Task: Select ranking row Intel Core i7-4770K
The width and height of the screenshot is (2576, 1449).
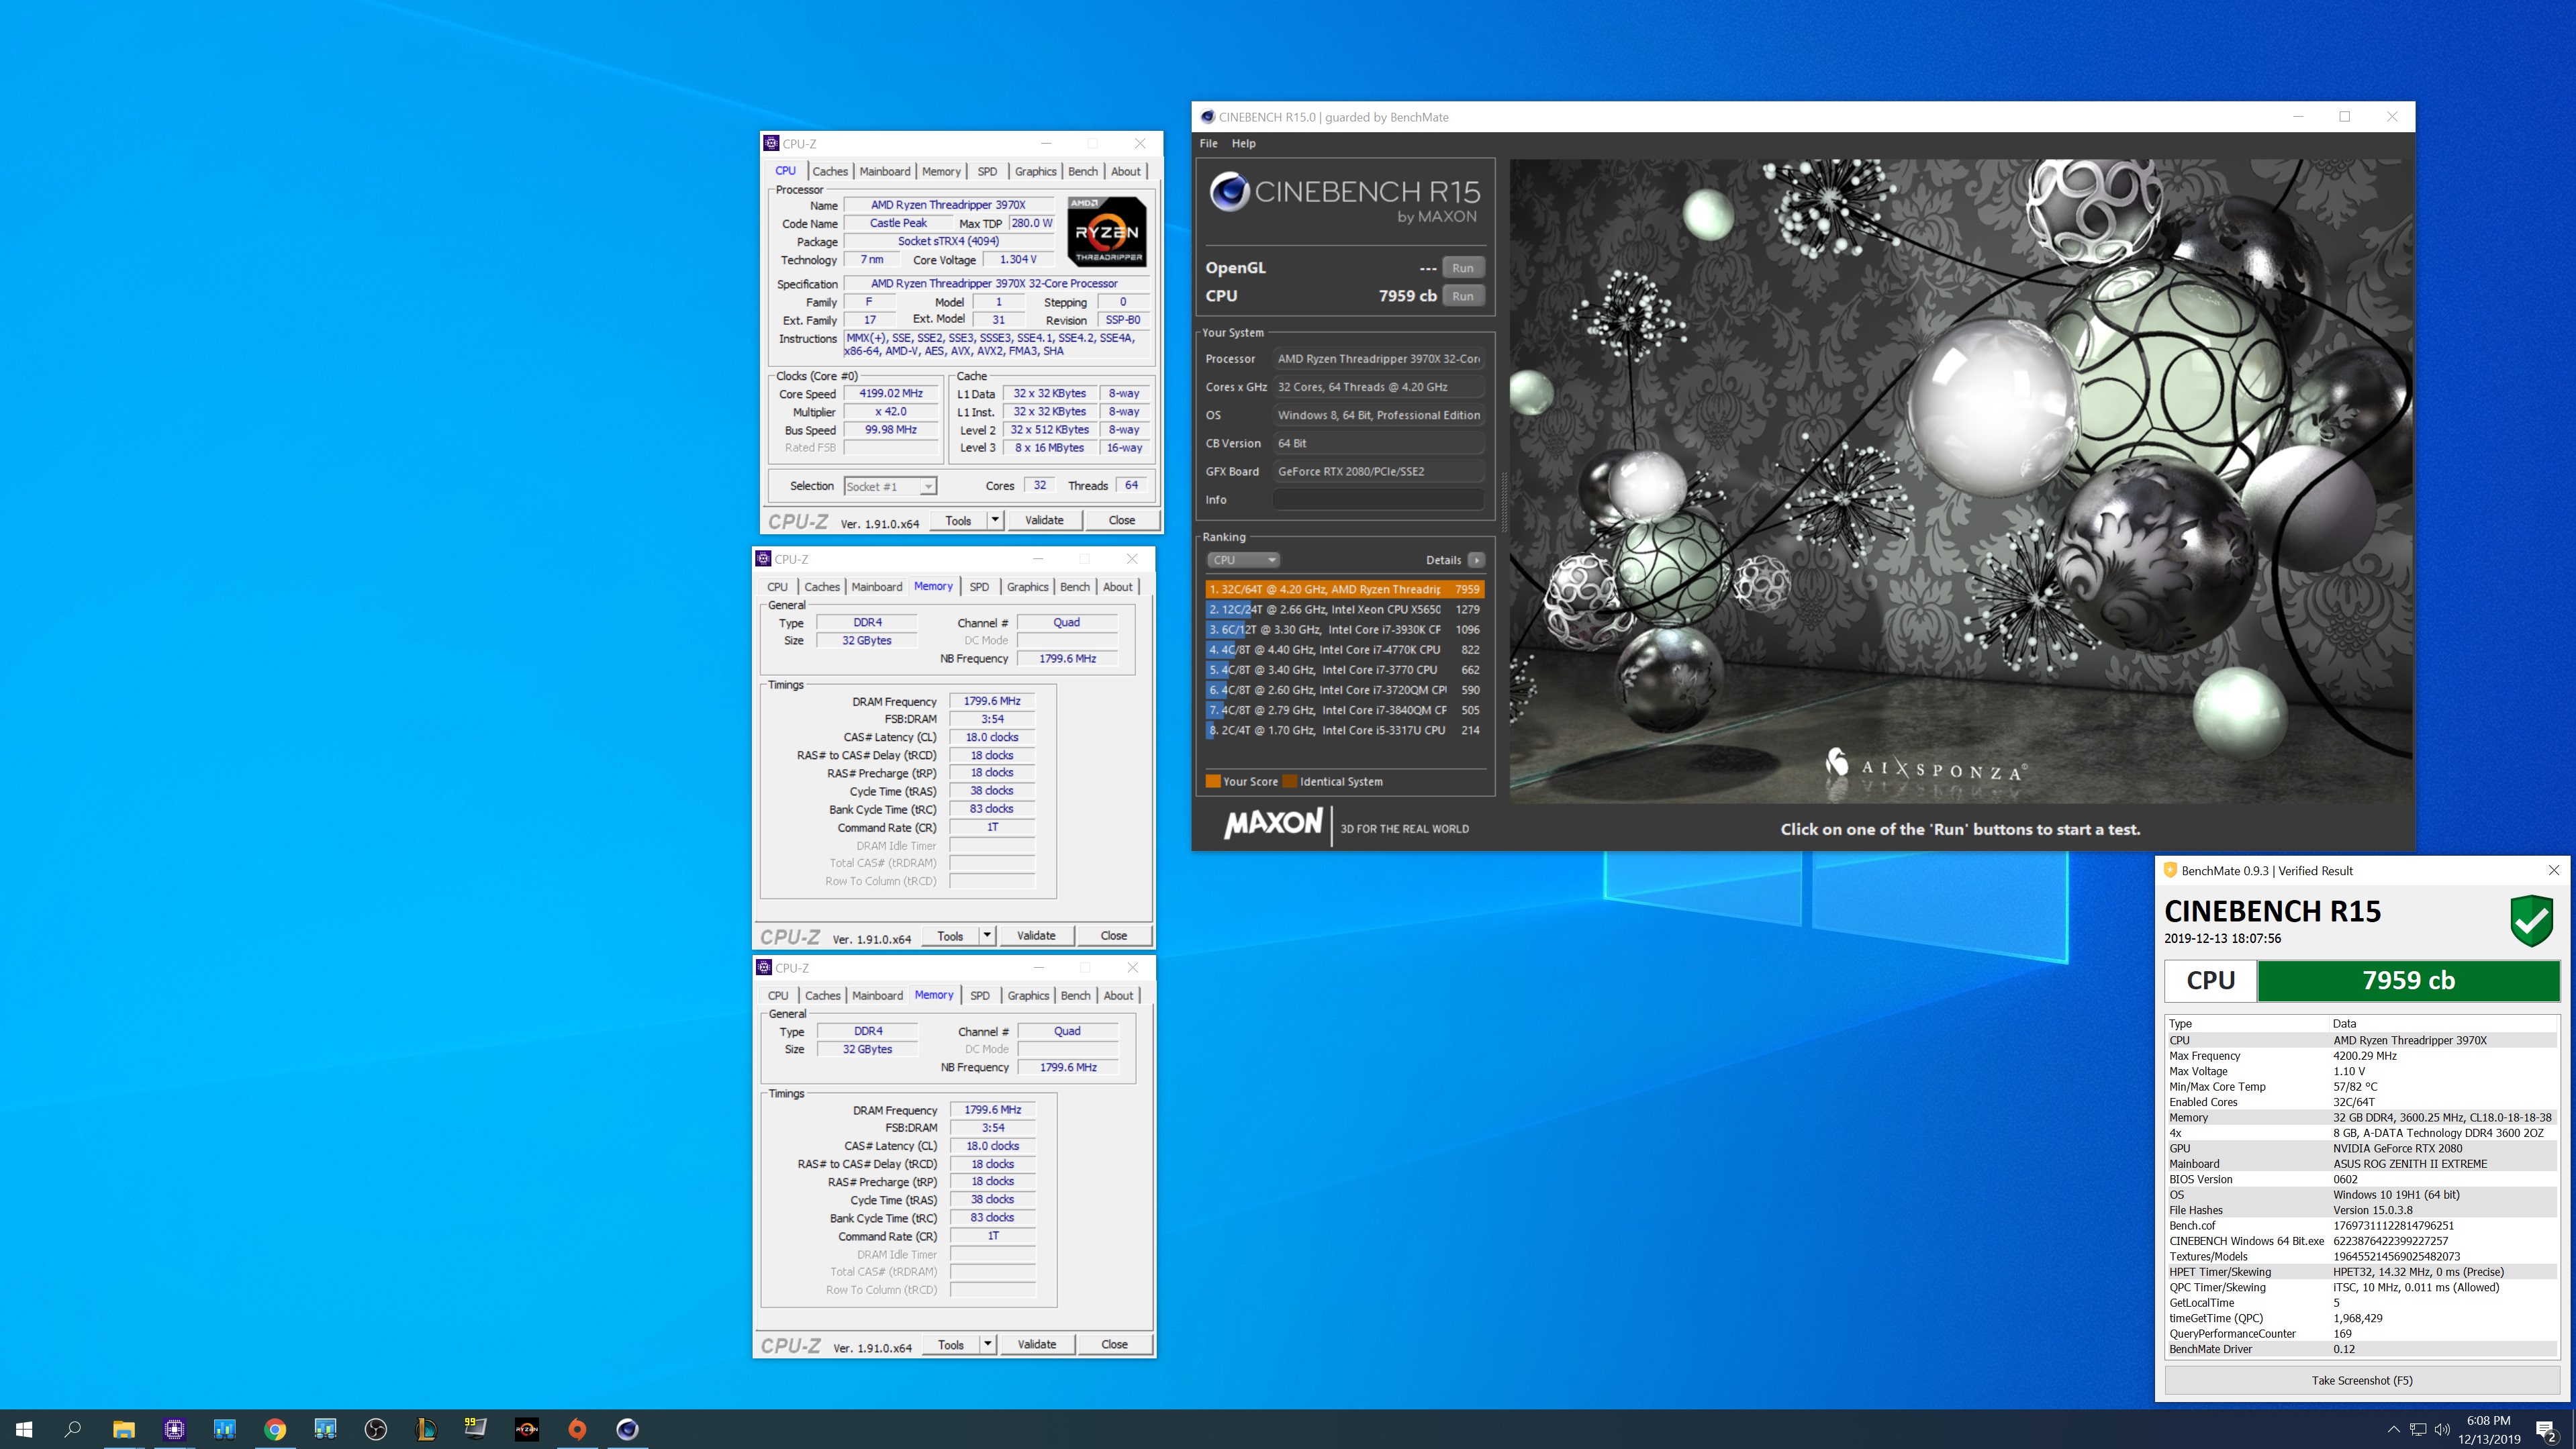Action: tap(1344, 649)
